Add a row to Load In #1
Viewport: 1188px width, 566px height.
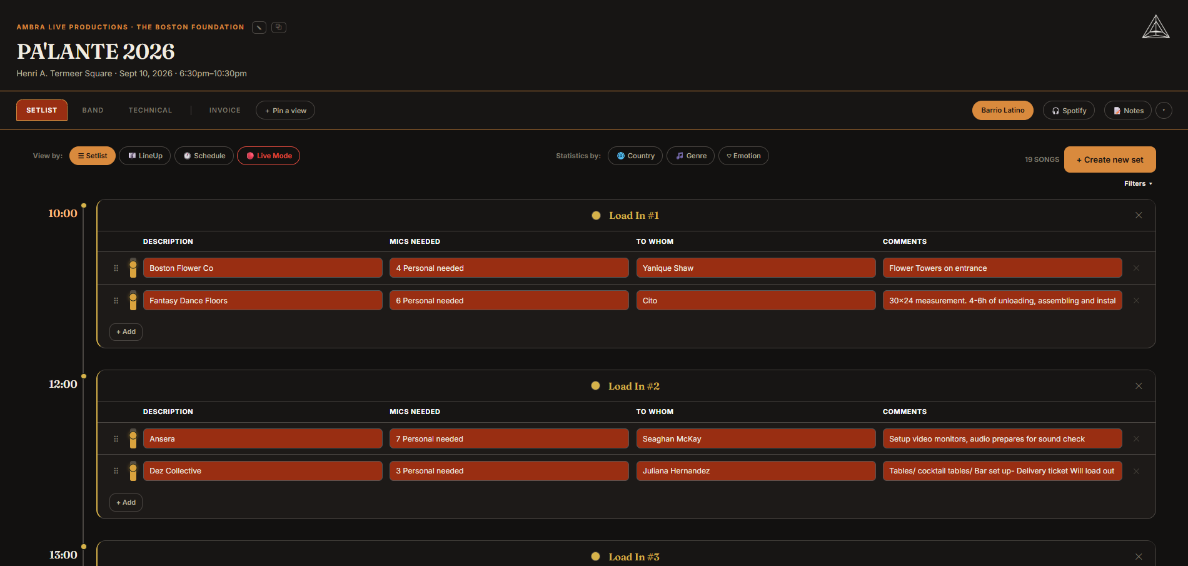126,331
